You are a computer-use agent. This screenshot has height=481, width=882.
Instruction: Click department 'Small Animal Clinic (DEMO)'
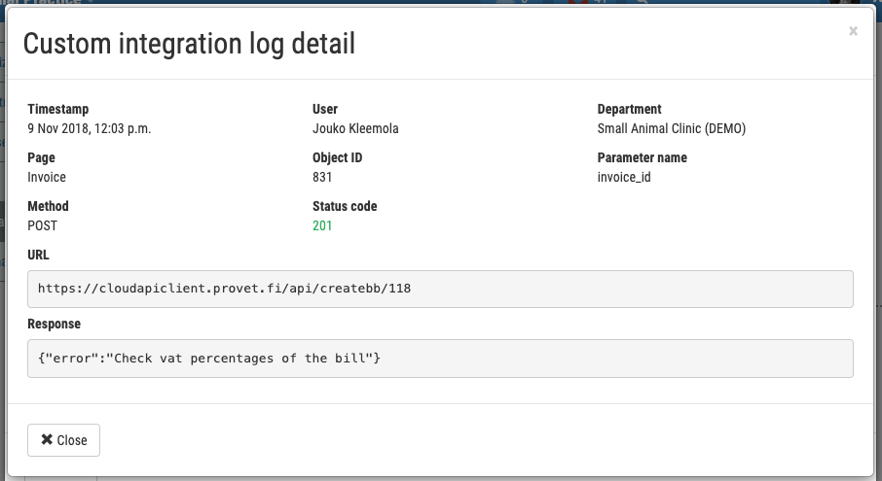[672, 128]
